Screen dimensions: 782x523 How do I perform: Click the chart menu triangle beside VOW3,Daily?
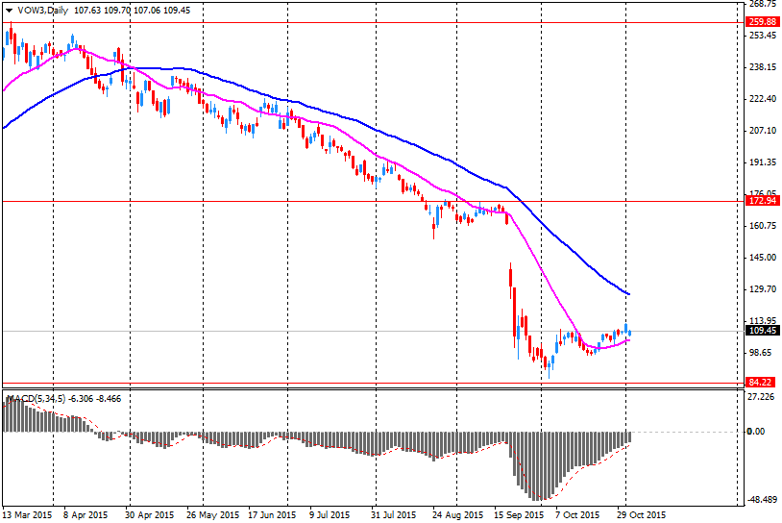pos(9,11)
